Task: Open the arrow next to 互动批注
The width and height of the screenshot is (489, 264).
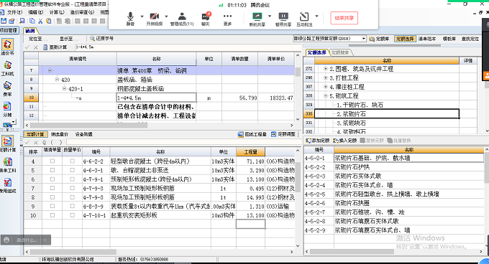Action: tap(316, 16)
